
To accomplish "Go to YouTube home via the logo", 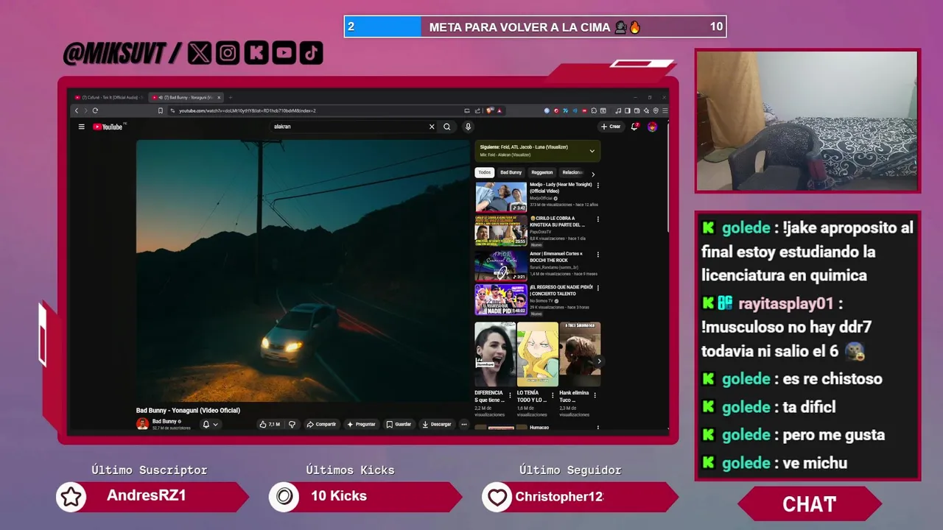I will point(108,127).
